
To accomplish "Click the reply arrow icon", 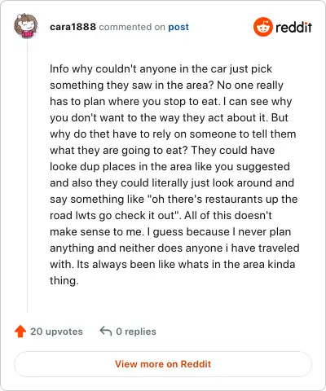I will pyautogui.click(x=106, y=331).
